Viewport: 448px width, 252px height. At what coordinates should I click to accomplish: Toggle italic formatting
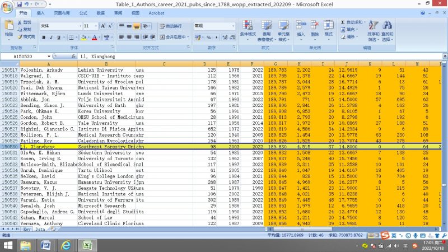[50, 38]
